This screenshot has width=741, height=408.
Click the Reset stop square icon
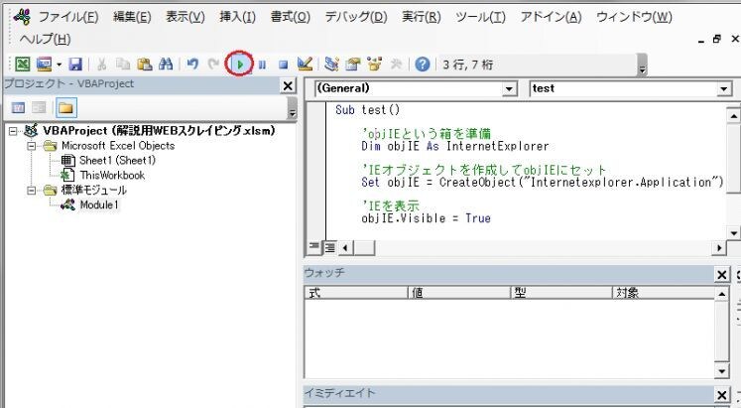click(283, 65)
